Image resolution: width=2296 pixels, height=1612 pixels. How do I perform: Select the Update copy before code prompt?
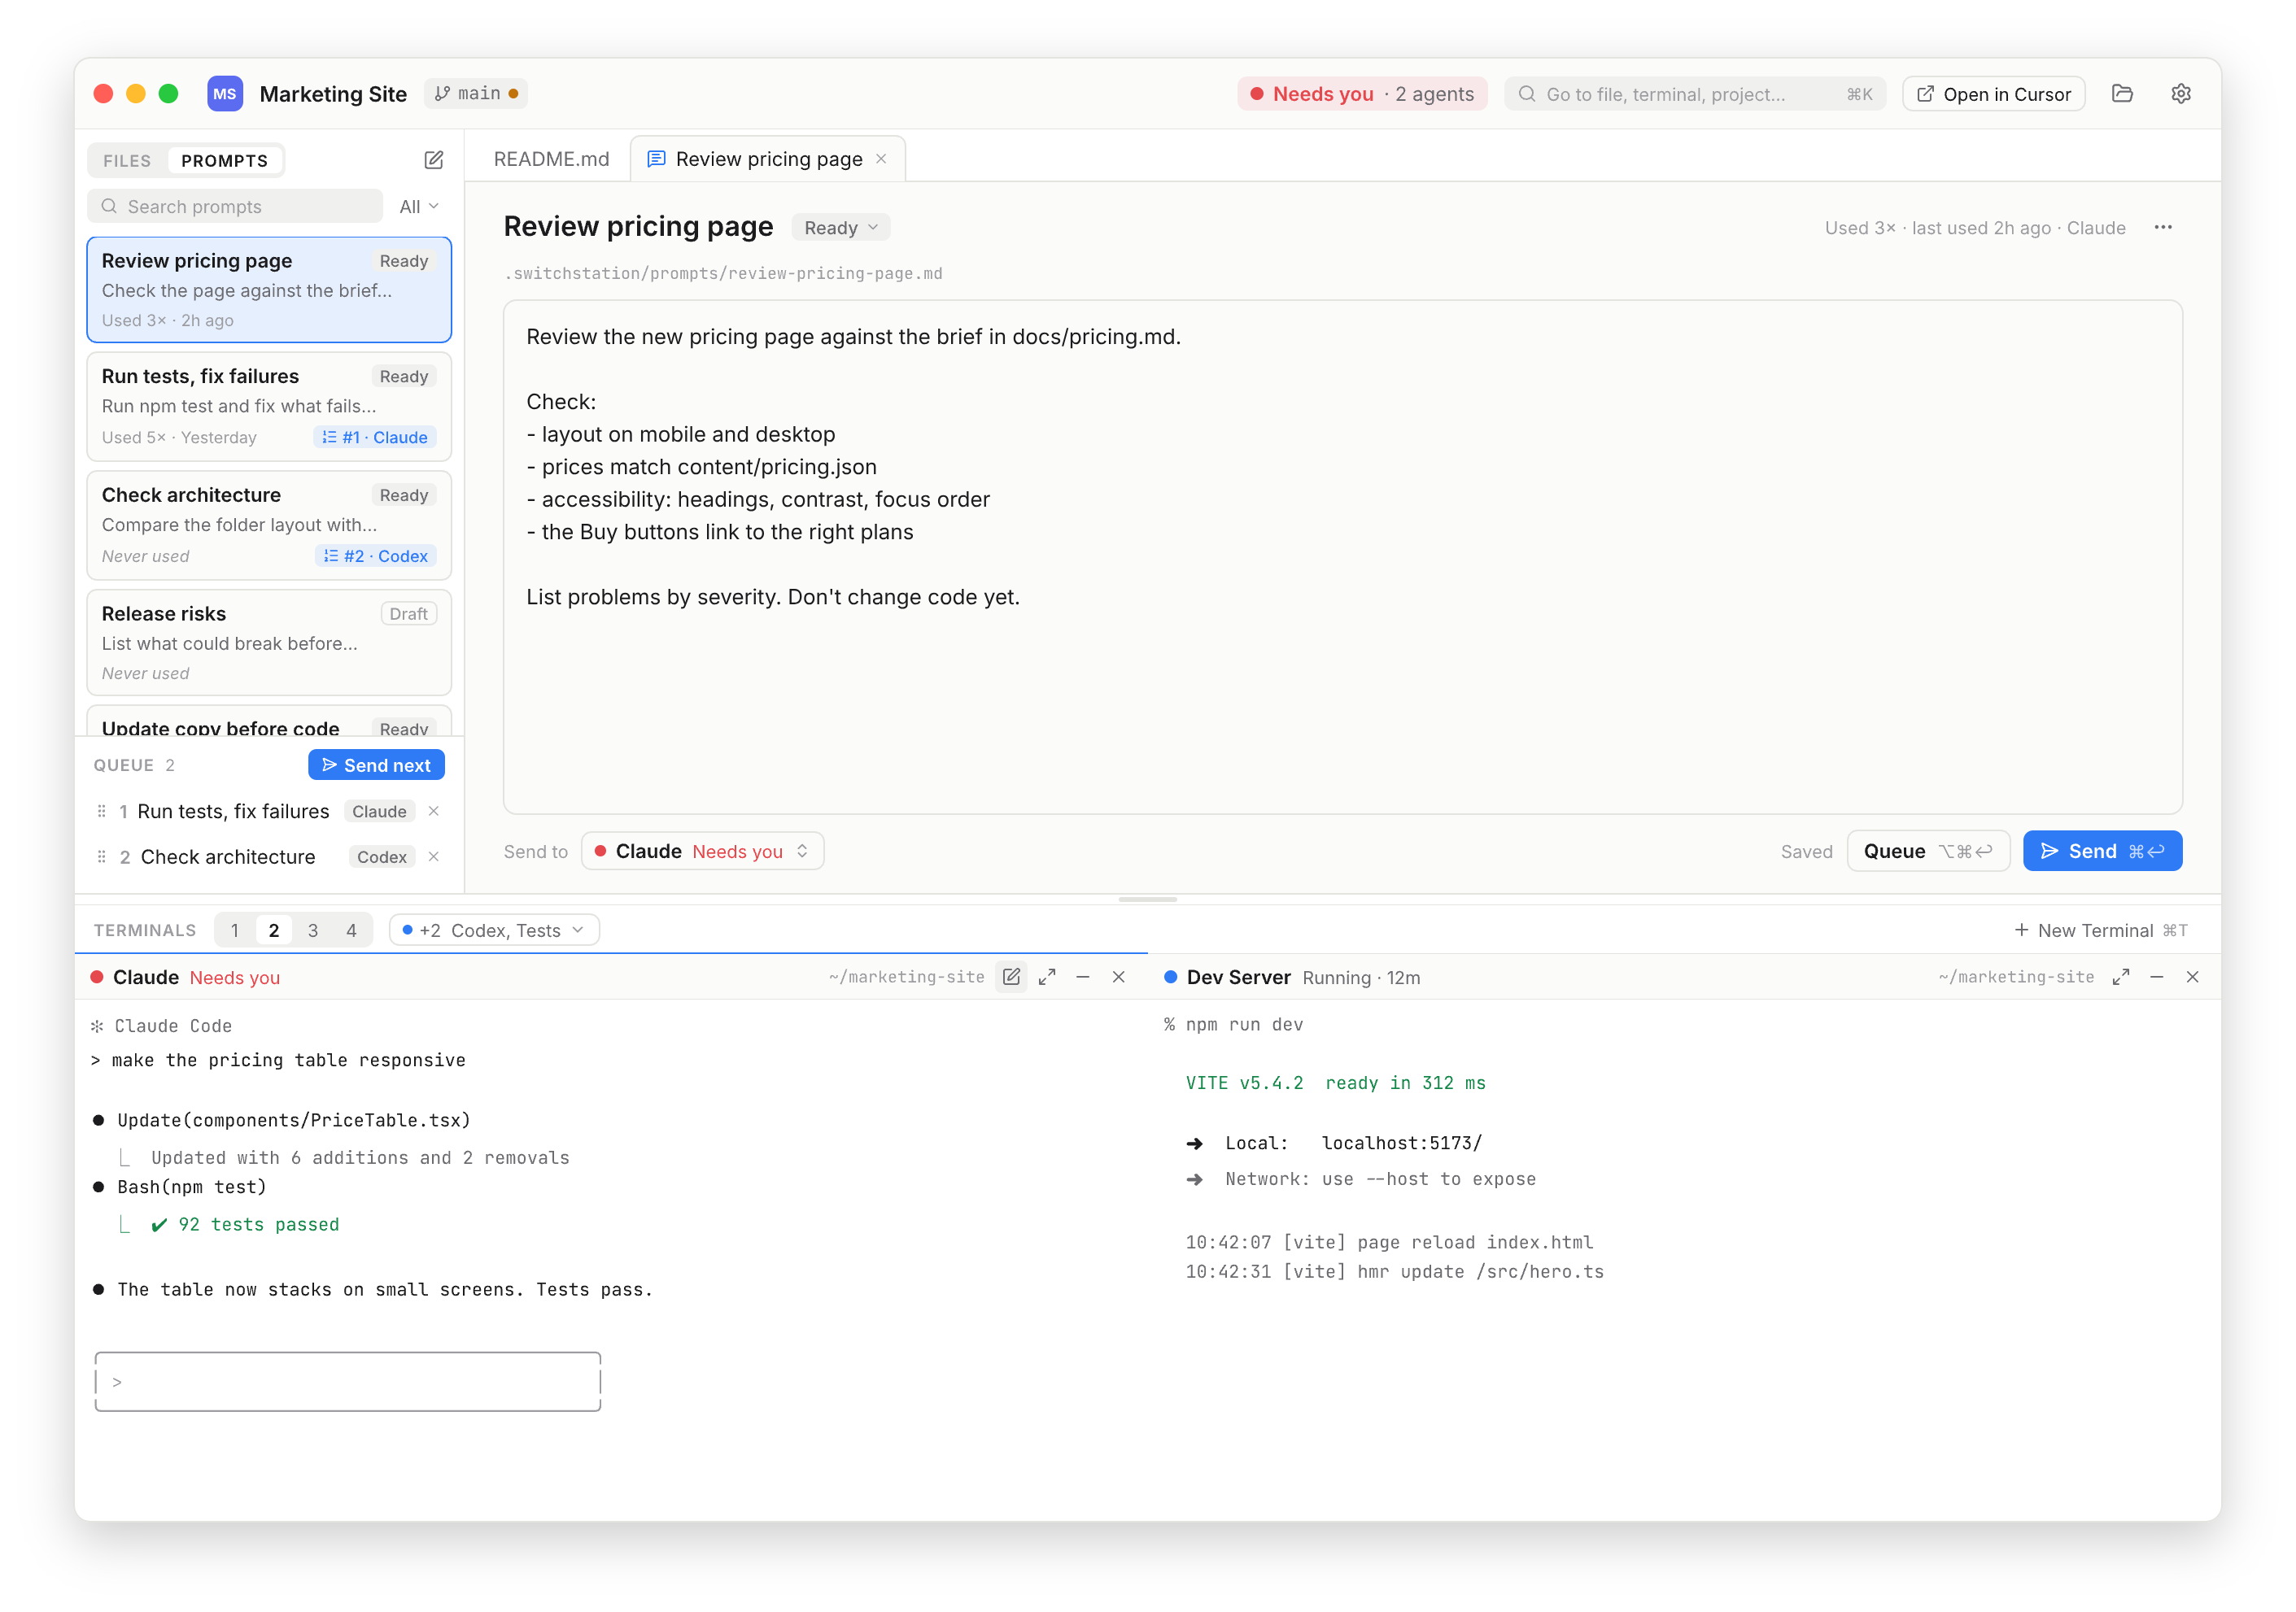(x=269, y=721)
